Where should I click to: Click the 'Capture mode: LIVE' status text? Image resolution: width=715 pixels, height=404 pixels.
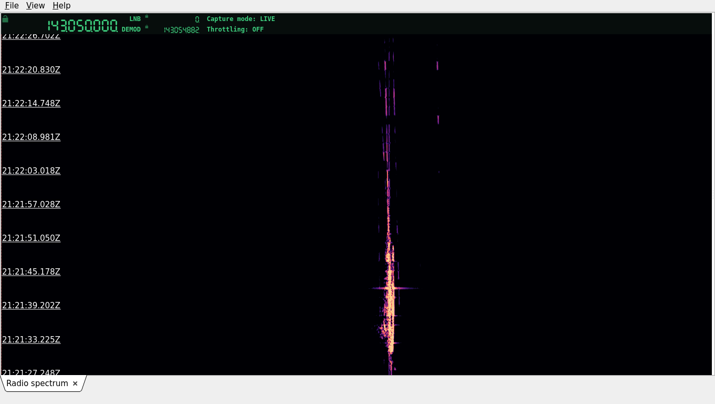[241, 19]
